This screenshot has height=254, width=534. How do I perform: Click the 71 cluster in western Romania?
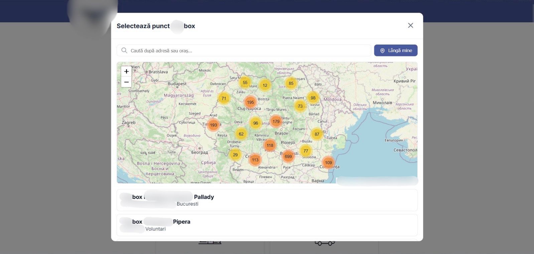click(x=224, y=98)
